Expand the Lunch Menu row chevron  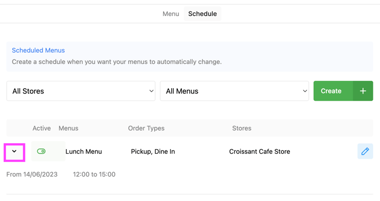[x=14, y=151]
